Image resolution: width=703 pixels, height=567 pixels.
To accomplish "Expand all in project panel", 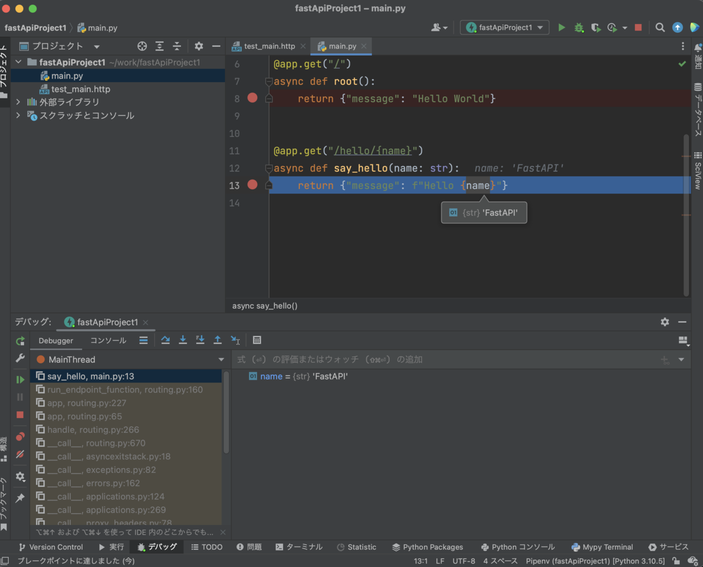I will 159,46.
